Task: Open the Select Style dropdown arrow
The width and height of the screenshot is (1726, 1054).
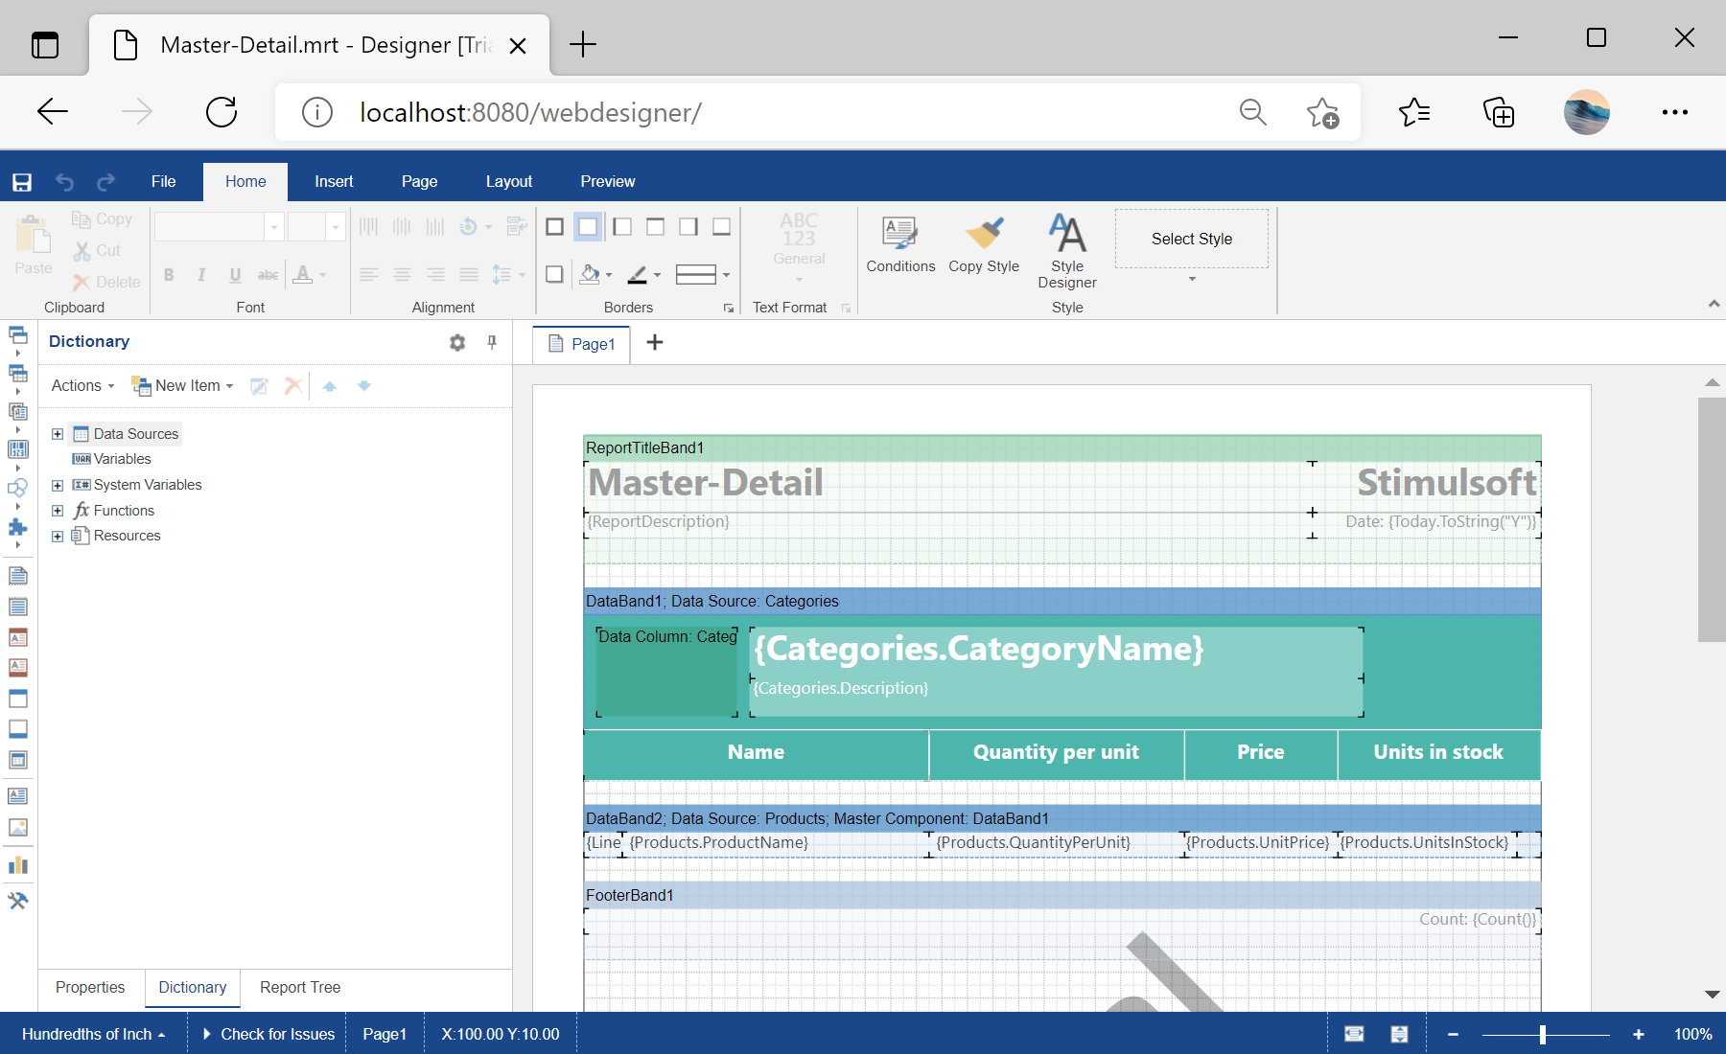Action: [x=1192, y=280]
